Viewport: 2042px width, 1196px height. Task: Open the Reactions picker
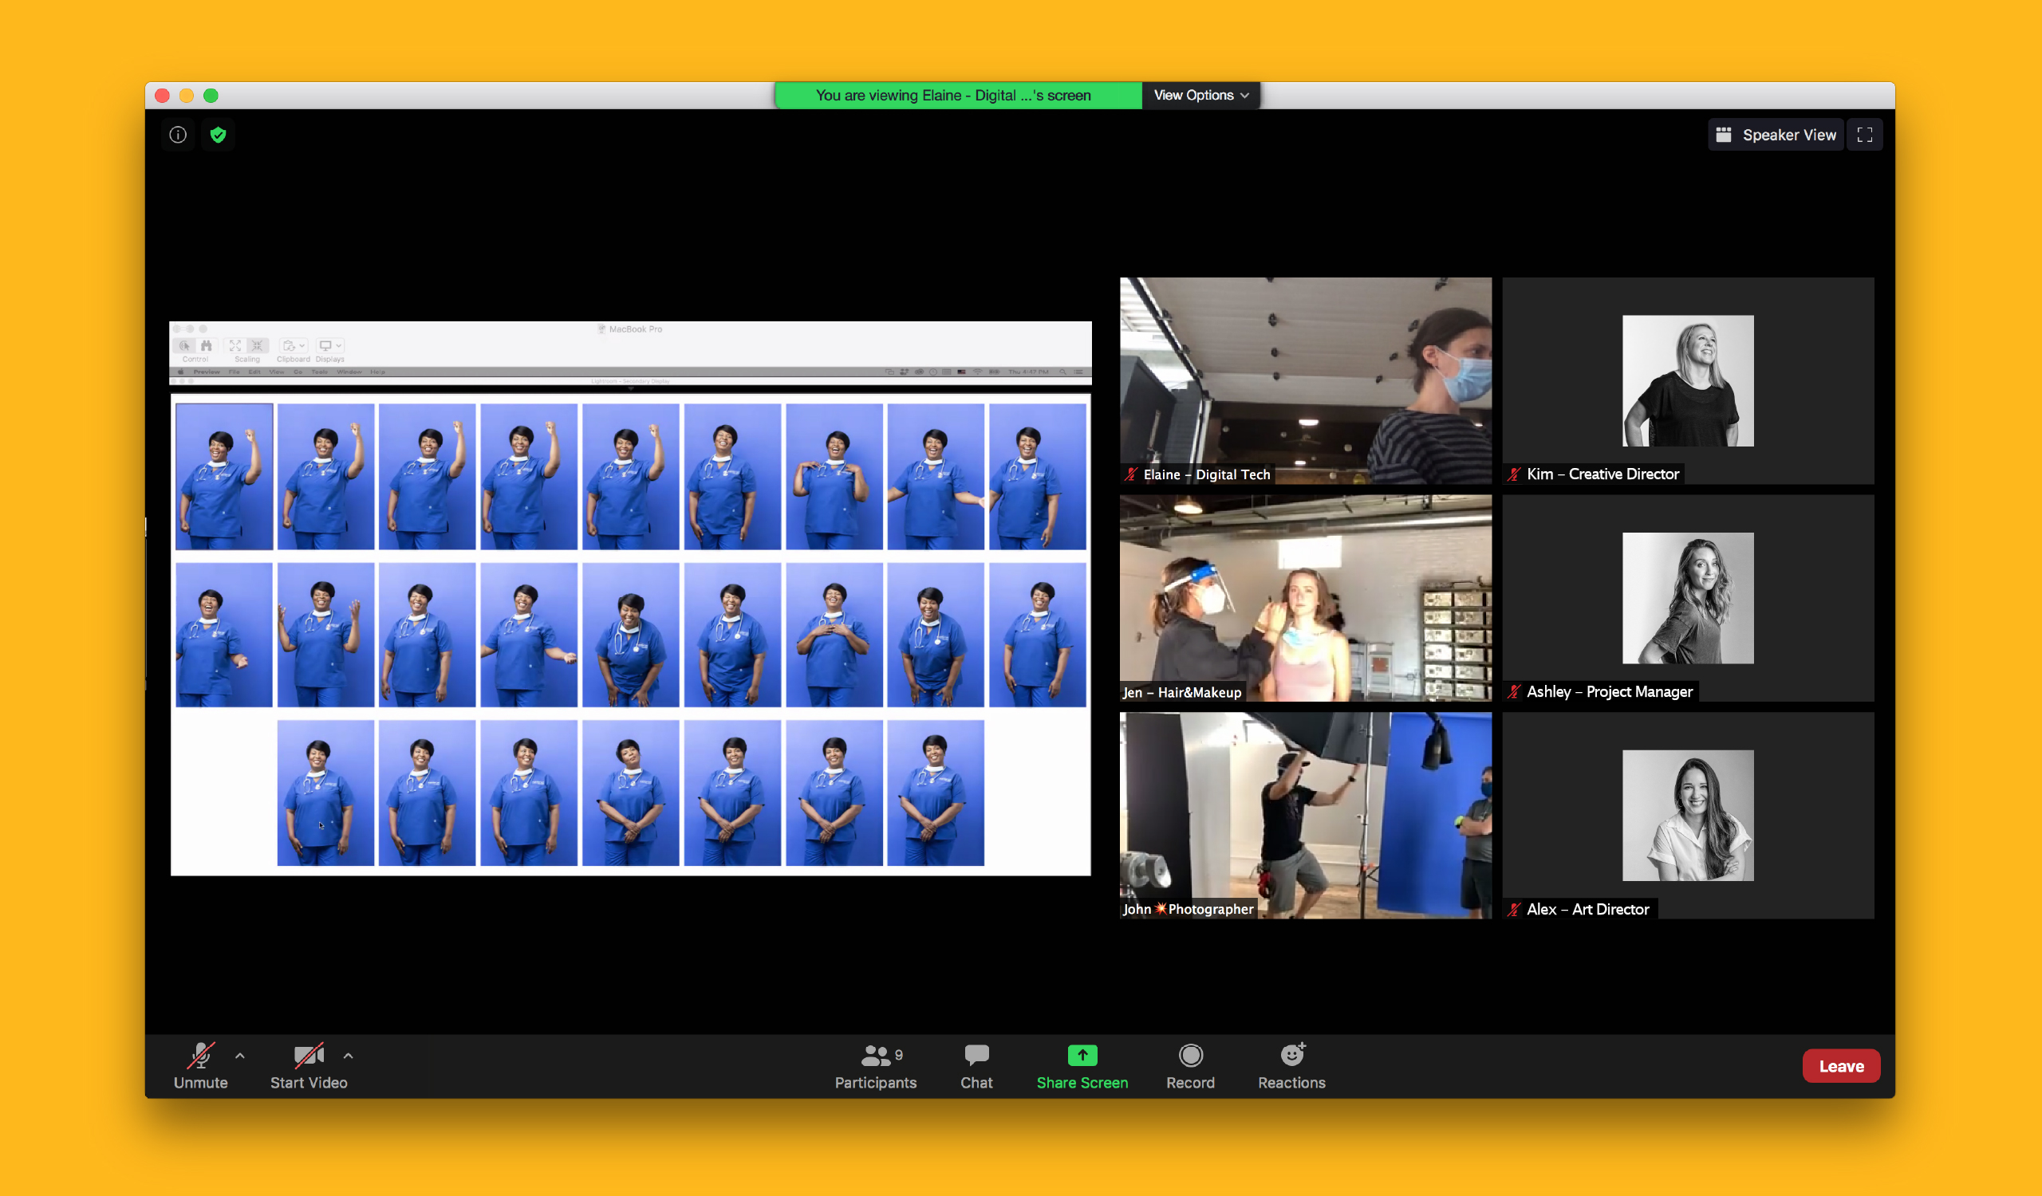[1291, 1064]
